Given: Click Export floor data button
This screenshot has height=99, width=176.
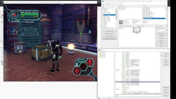Looking at the screenshot, I should coord(109,31).
